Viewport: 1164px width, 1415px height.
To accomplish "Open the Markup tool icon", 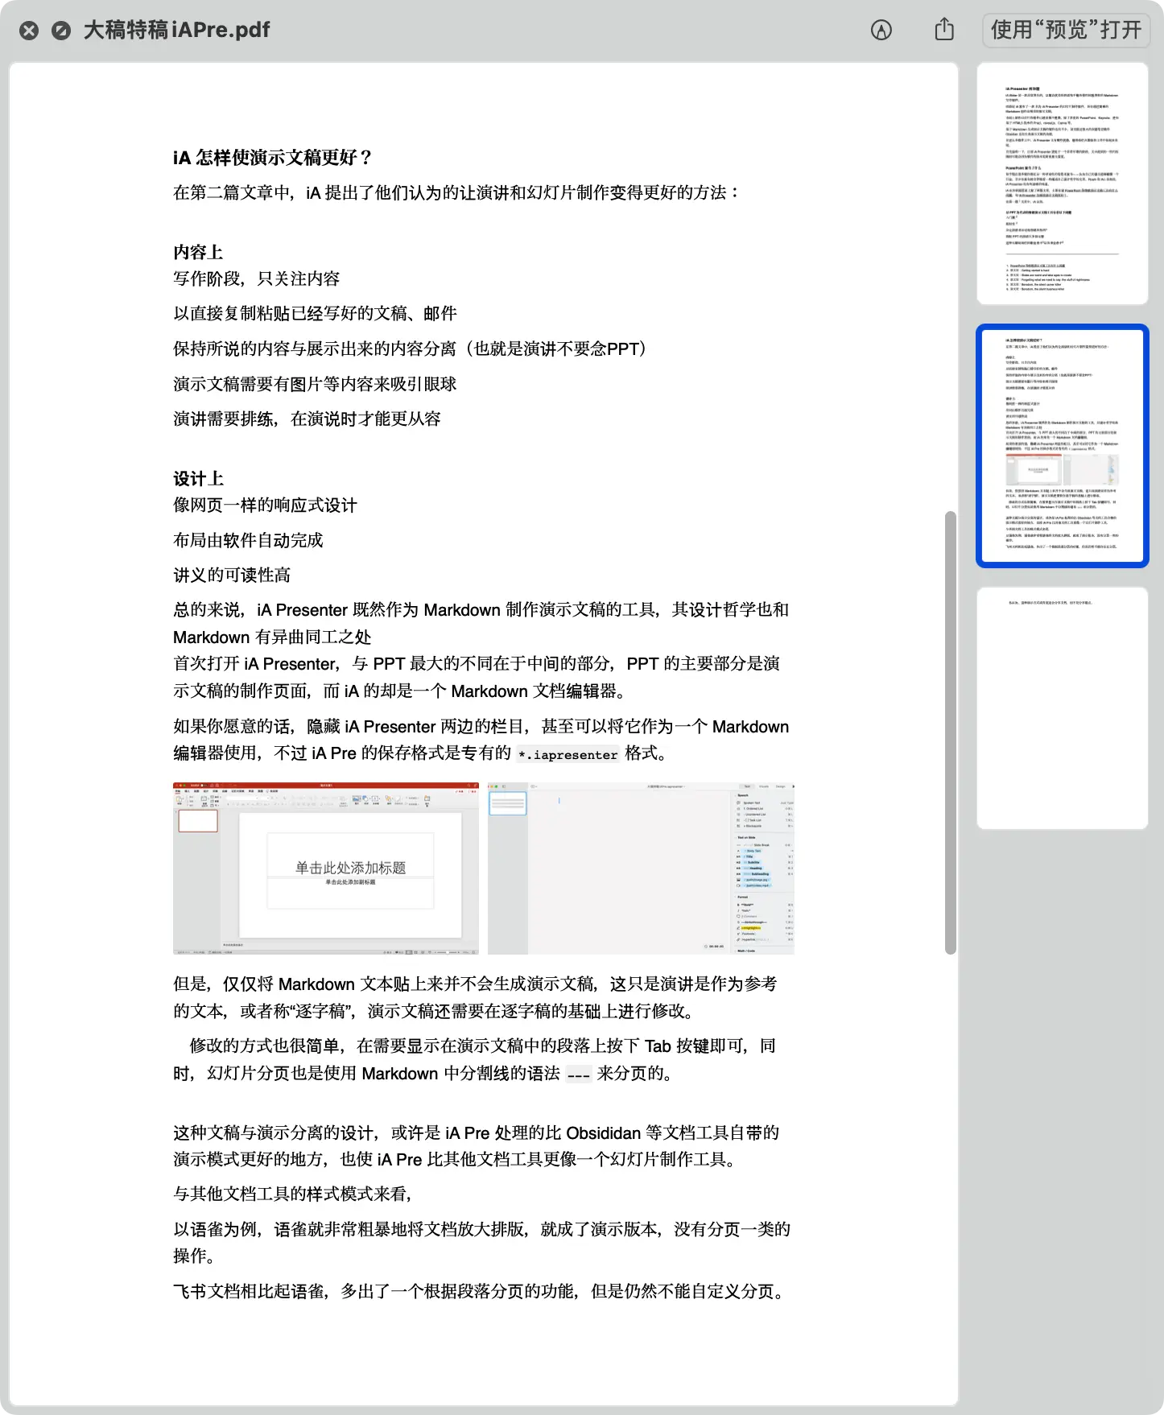I will click(881, 31).
